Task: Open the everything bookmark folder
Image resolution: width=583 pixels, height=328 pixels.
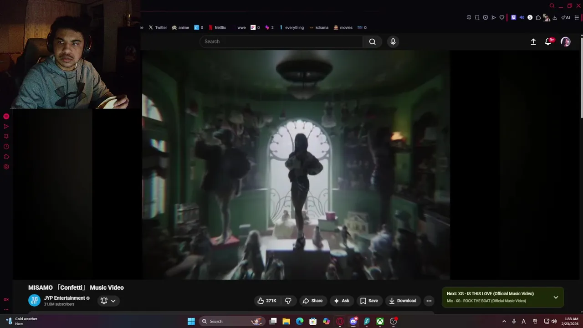Action: coord(291,27)
